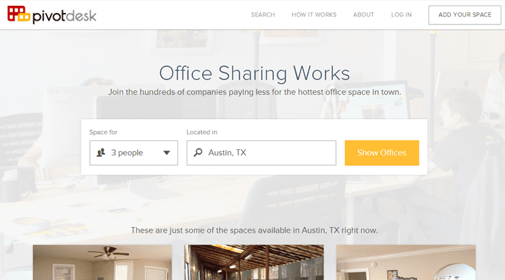
Task: Open the SEARCH navigation item
Action: [x=263, y=15]
